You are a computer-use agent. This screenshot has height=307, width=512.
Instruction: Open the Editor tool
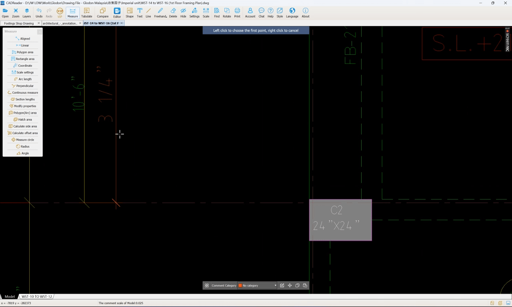(117, 12)
